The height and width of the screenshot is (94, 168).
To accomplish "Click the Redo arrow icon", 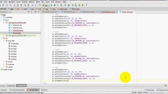I will point(10,5).
